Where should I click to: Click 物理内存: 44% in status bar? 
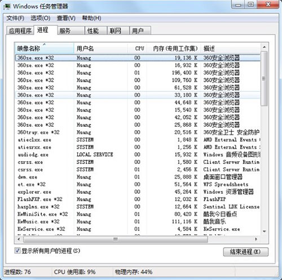click(134, 272)
